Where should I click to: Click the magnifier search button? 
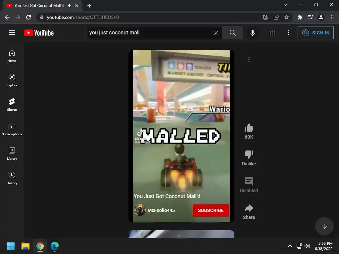(x=233, y=33)
